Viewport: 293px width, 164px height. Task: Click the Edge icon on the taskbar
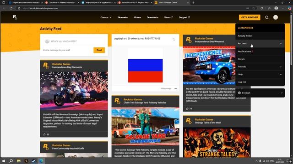41,161
